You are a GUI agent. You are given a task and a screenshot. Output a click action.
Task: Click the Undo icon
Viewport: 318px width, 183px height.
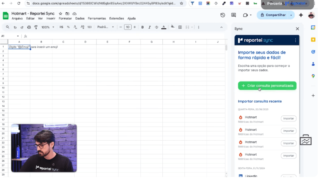pyautogui.click(x=15, y=27)
